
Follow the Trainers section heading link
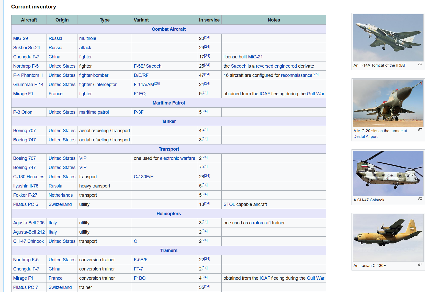point(169,251)
